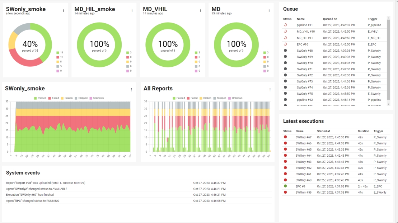Toggle Passed series in SWonly_smoke trend chart legend
Screen dimensions: 398x223
40,98
